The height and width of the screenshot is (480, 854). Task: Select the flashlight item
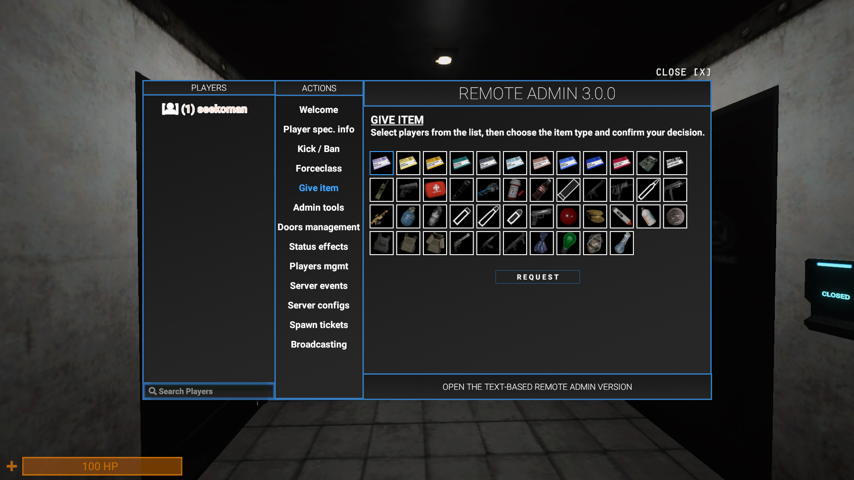[x=461, y=190]
